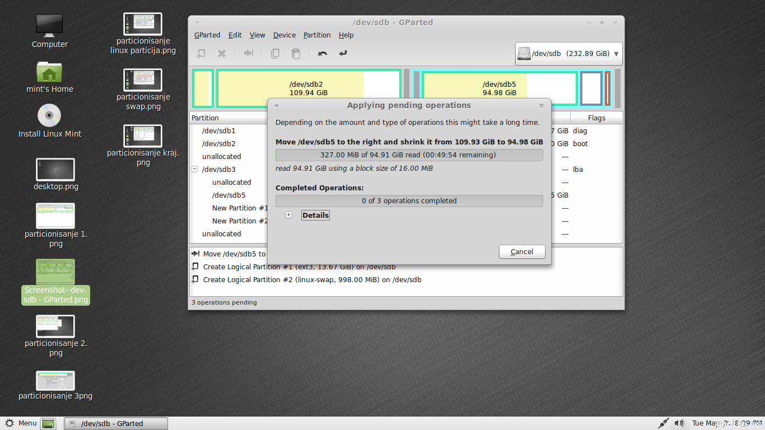Open the Device menu
The image size is (765, 430).
(x=284, y=35)
